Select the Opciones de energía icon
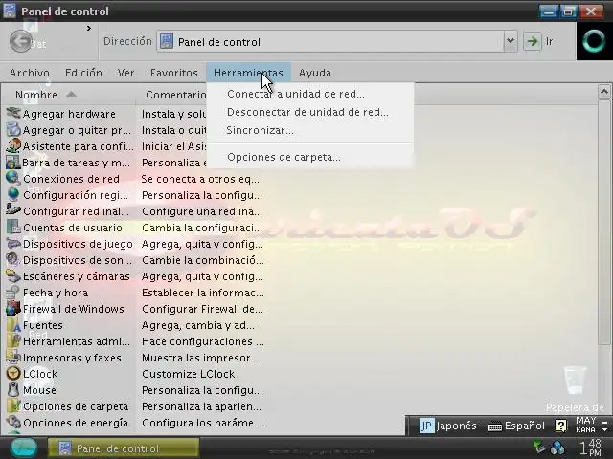 12,423
